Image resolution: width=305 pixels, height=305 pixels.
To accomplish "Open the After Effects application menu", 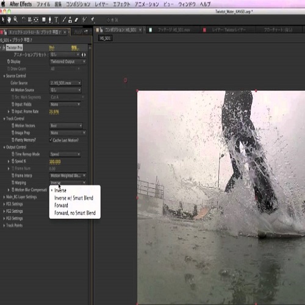I will click(21, 4).
